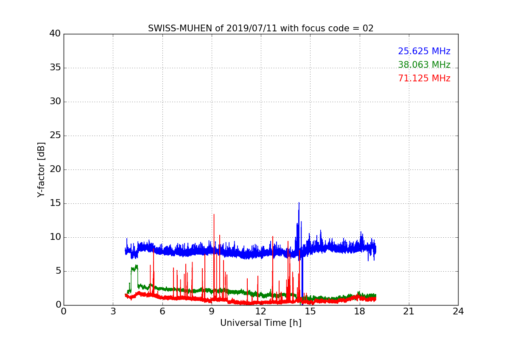509x339 pixels.
Task: Select the green 38.063 MHz legend label
Action: coord(424,65)
